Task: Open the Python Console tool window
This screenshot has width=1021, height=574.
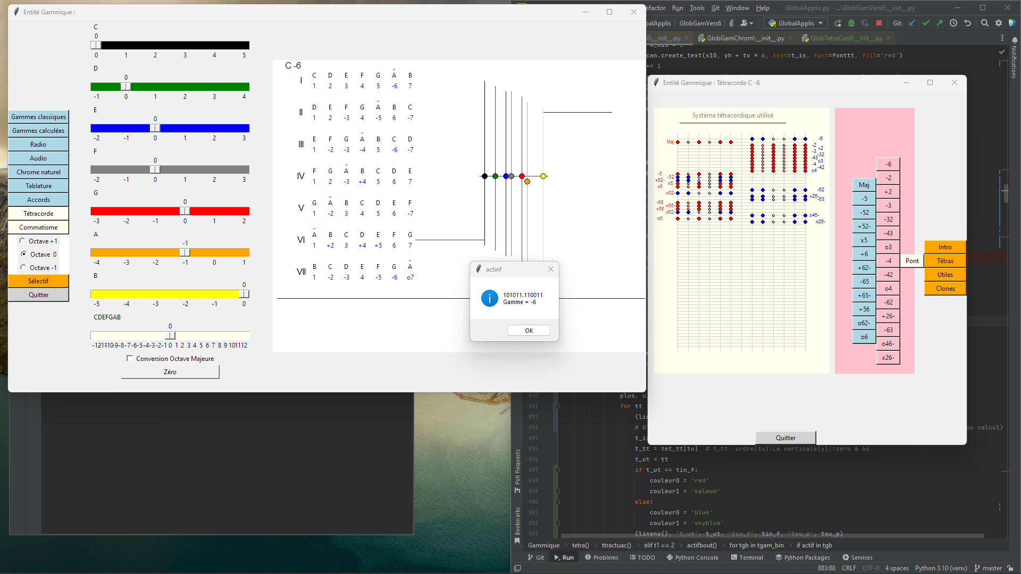Action: [x=692, y=558]
